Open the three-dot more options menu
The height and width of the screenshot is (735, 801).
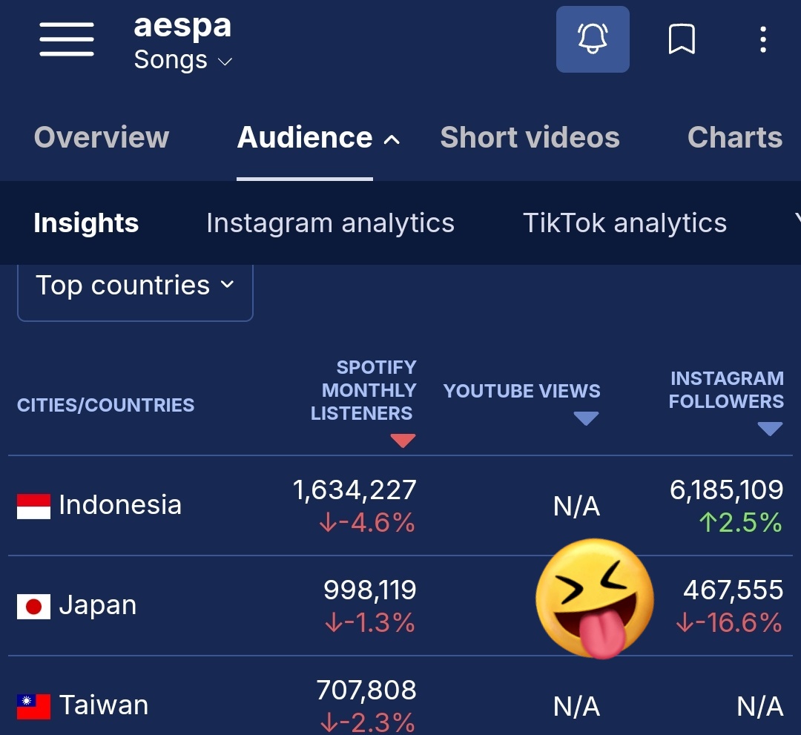point(762,39)
